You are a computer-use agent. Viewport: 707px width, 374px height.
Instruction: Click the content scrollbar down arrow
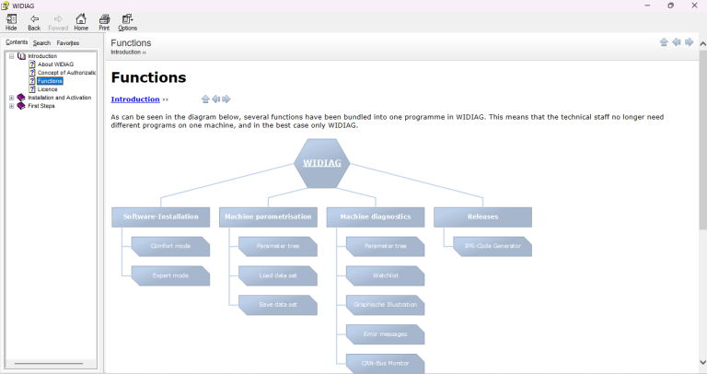[x=702, y=362]
